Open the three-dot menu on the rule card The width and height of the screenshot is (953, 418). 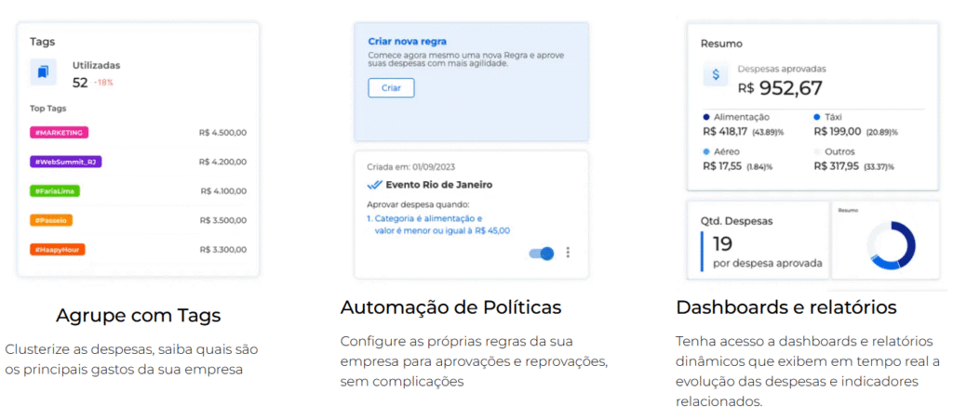(568, 252)
